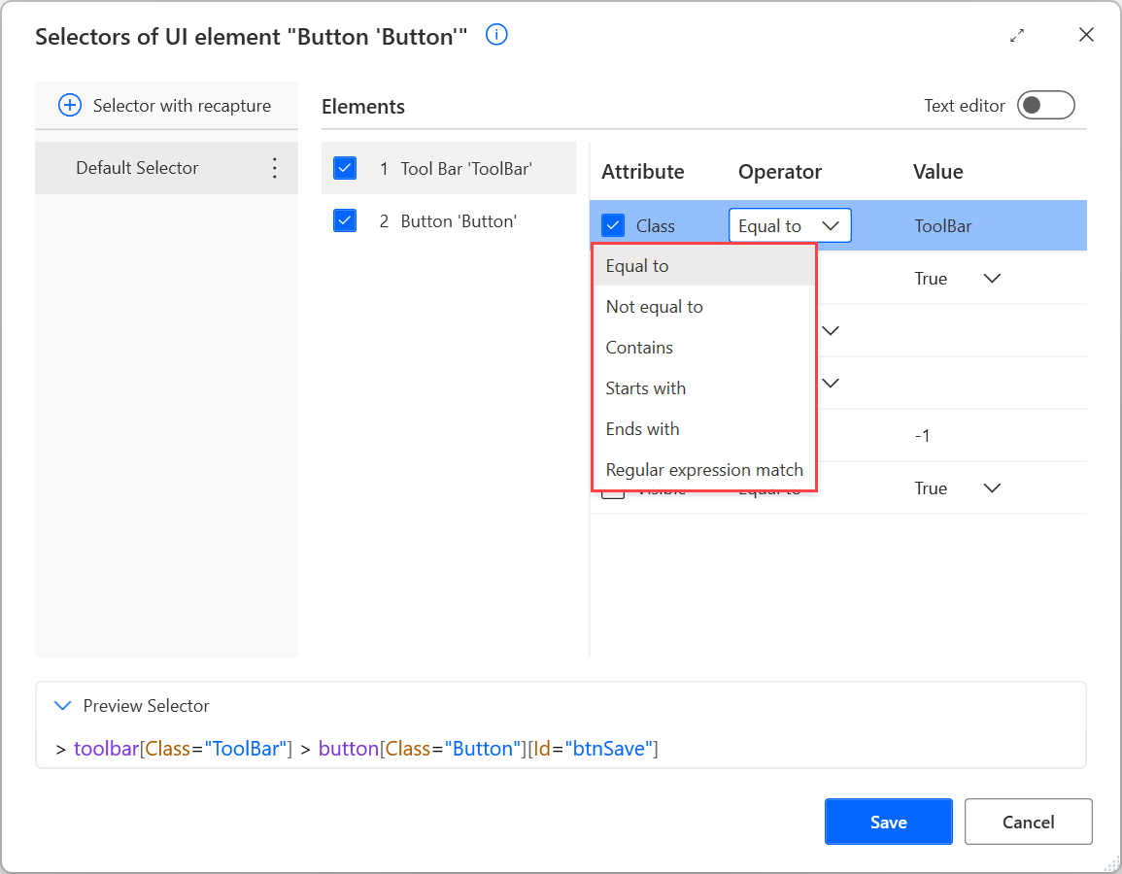Uncheck Tool Bar 'ToolBar' element checkbox
The image size is (1122, 874).
pos(345,169)
